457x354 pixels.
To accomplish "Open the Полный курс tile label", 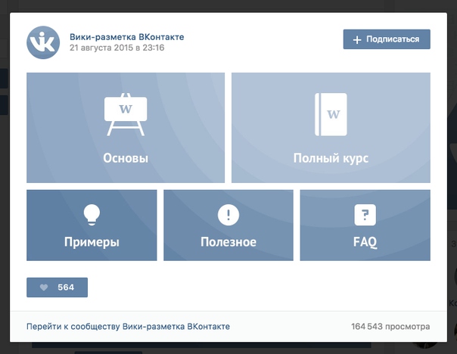I will [331, 158].
